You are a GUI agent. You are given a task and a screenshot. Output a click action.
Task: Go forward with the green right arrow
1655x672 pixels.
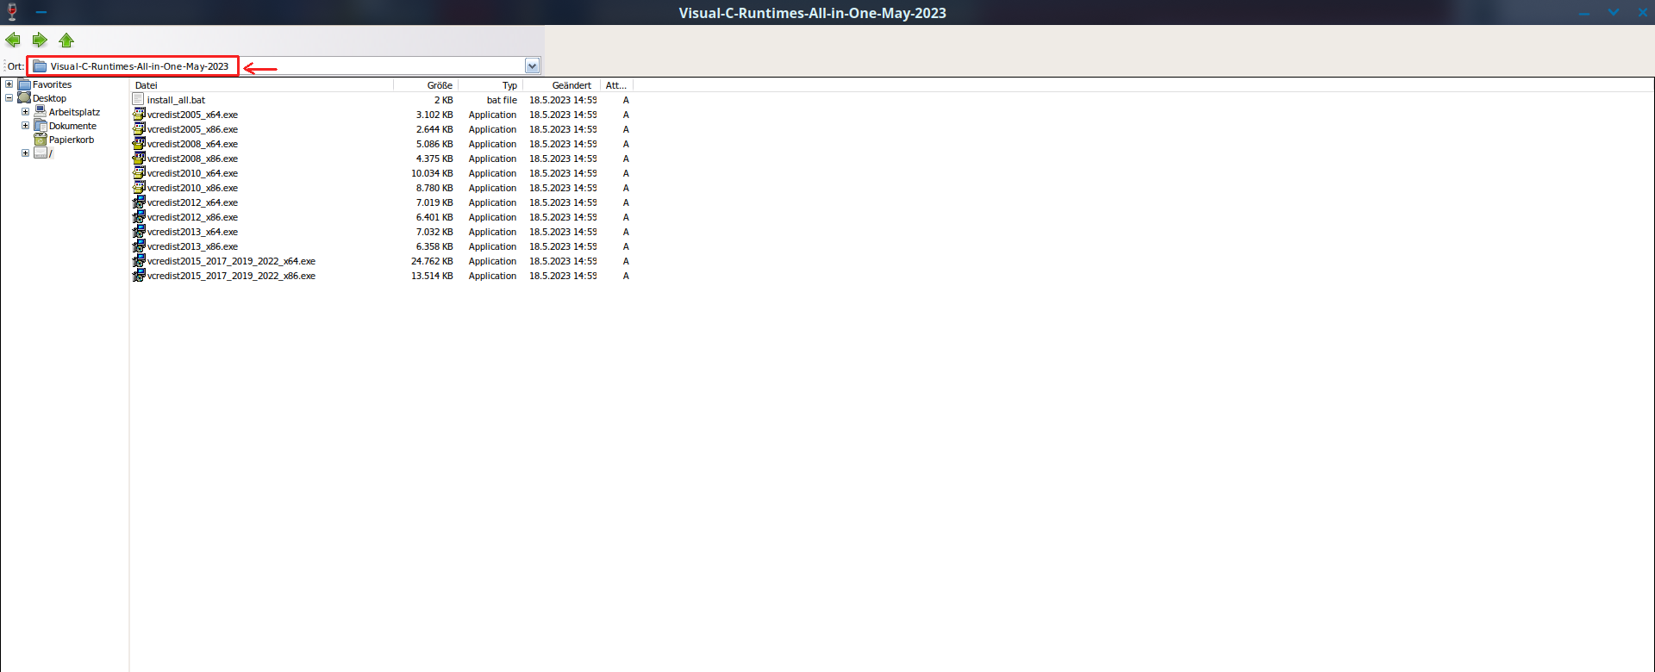coord(40,40)
